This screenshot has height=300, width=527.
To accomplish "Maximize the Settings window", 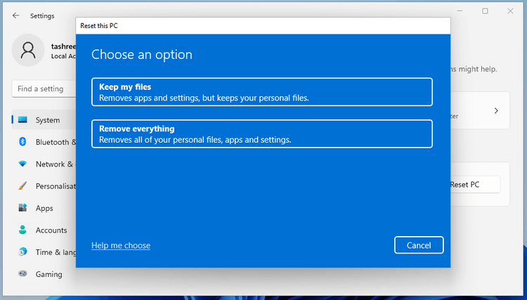I will (485, 11).
